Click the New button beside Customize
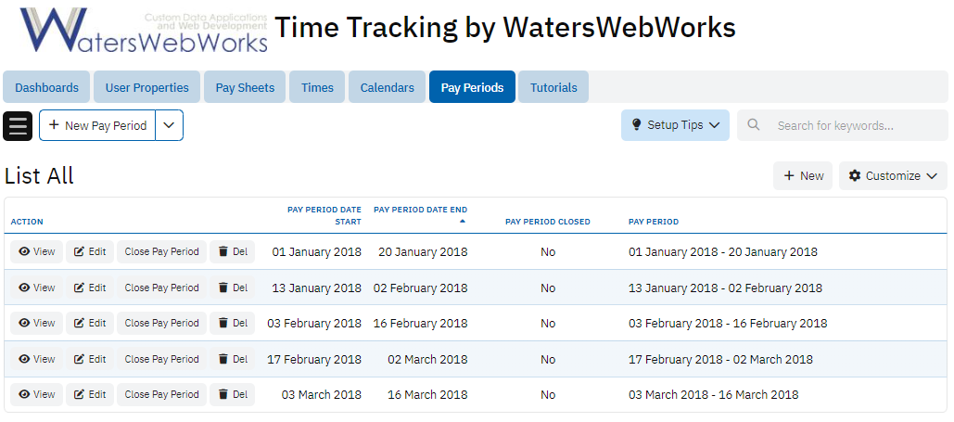 coord(803,175)
